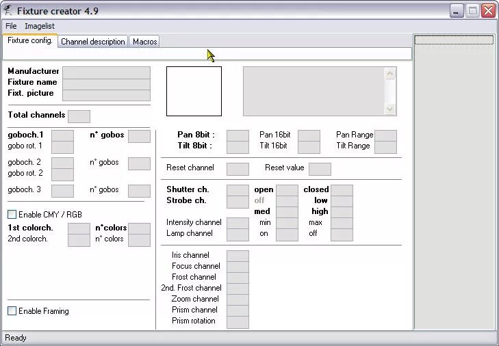The height and width of the screenshot is (346, 499).
Task: Open the Imagelist menu
Action: coord(40,26)
